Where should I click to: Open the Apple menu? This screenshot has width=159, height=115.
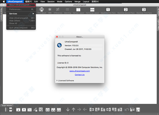[x=3, y=2]
